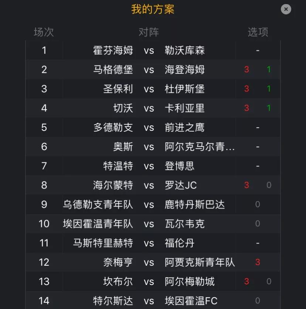Open match row 5 多德勒支 vs 前进之鹰
The image size is (306, 309).
153,127
